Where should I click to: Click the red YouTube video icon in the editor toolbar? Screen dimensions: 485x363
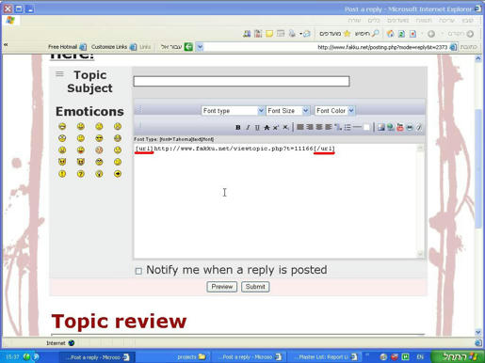click(400, 127)
